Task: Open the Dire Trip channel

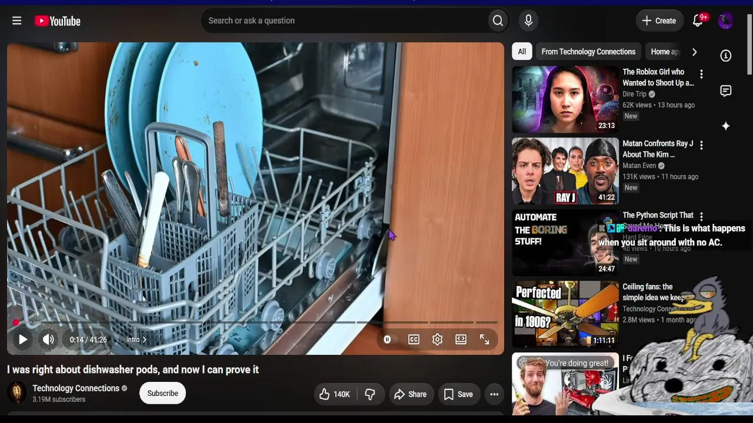Action: tap(634, 94)
